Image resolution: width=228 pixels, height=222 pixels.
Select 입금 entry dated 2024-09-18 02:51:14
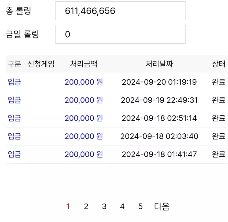pos(14,118)
